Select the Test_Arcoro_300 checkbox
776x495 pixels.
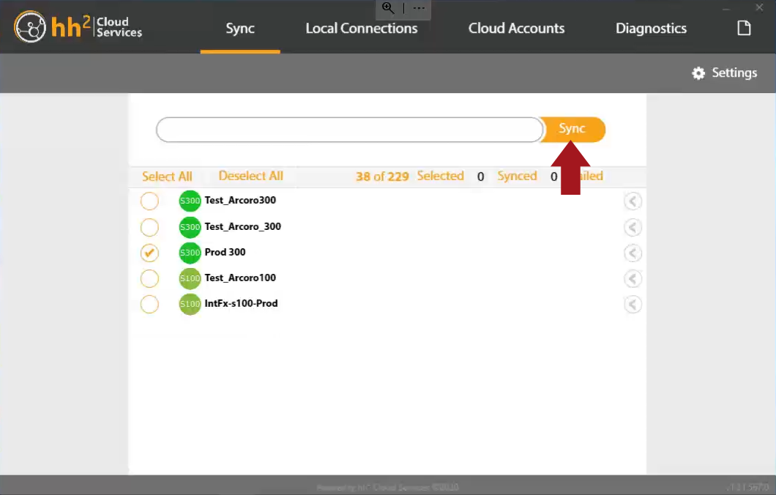click(149, 227)
